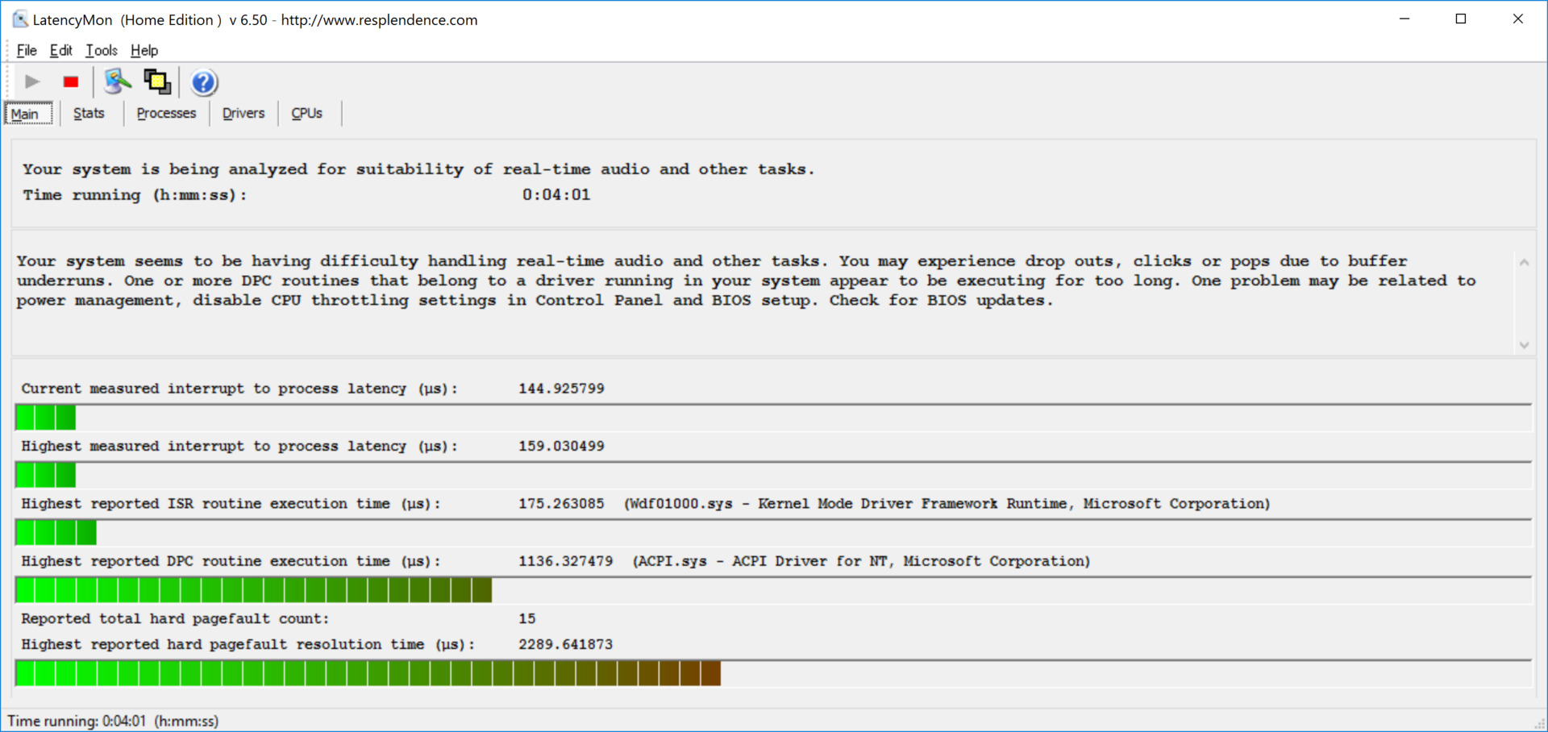Image resolution: width=1548 pixels, height=732 pixels.
Task: Click 'Highest reported hard pagefault resolution time' label
Action: (248, 644)
